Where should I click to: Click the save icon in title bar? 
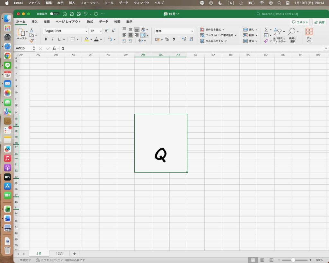coord(72,14)
